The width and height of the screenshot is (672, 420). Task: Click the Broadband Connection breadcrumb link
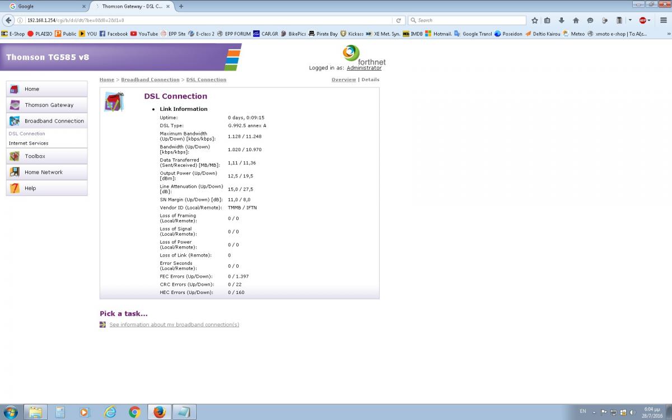(x=150, y=80)
